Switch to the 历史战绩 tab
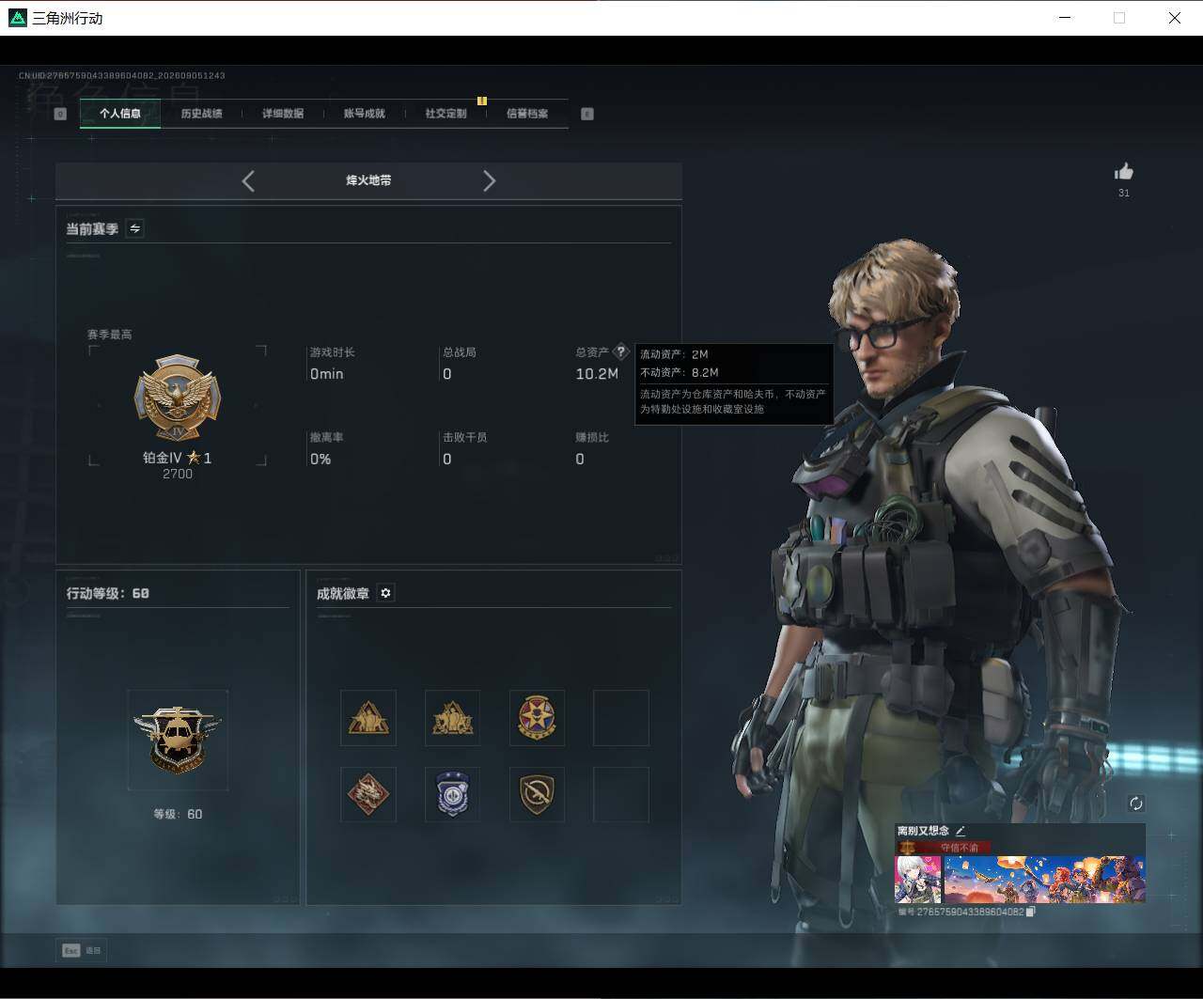 pos(201,114)
